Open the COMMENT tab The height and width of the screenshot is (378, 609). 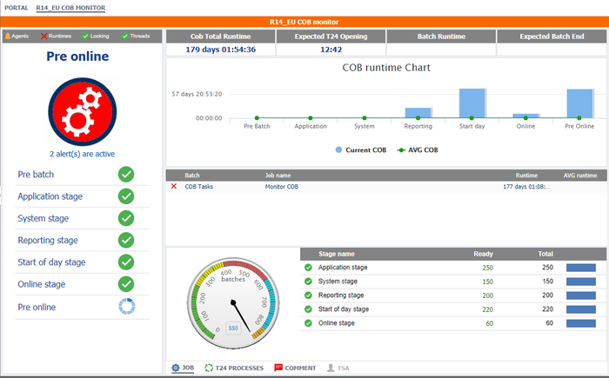click(294, 368)
